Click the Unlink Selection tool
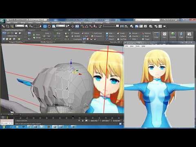 point(7,26)
